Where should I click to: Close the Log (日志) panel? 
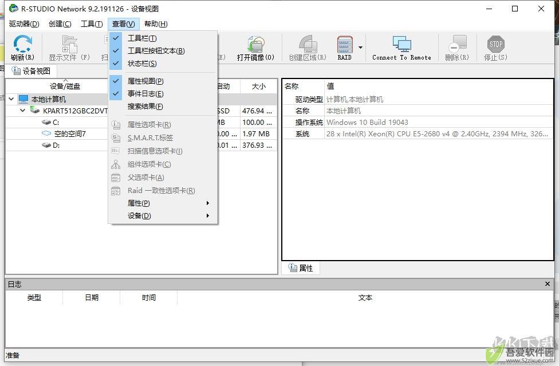click(547, 284)
